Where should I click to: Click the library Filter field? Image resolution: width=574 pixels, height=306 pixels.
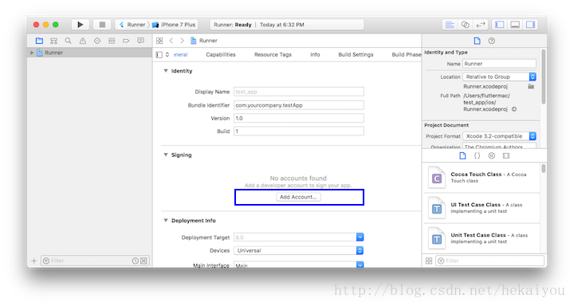coord(489,261)
